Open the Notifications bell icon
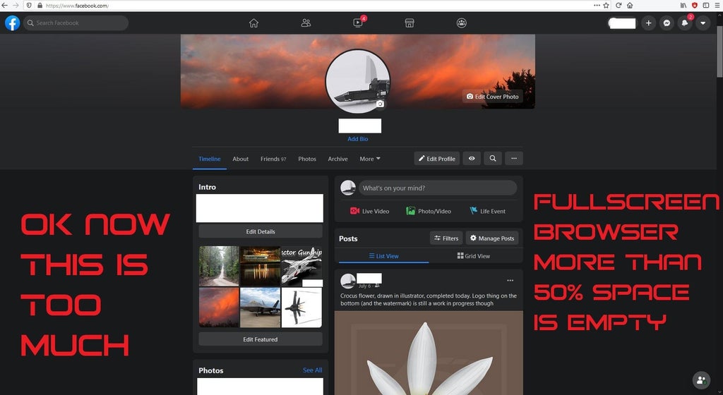The height and width of the screenshot is (395, 723). point(685,23)
